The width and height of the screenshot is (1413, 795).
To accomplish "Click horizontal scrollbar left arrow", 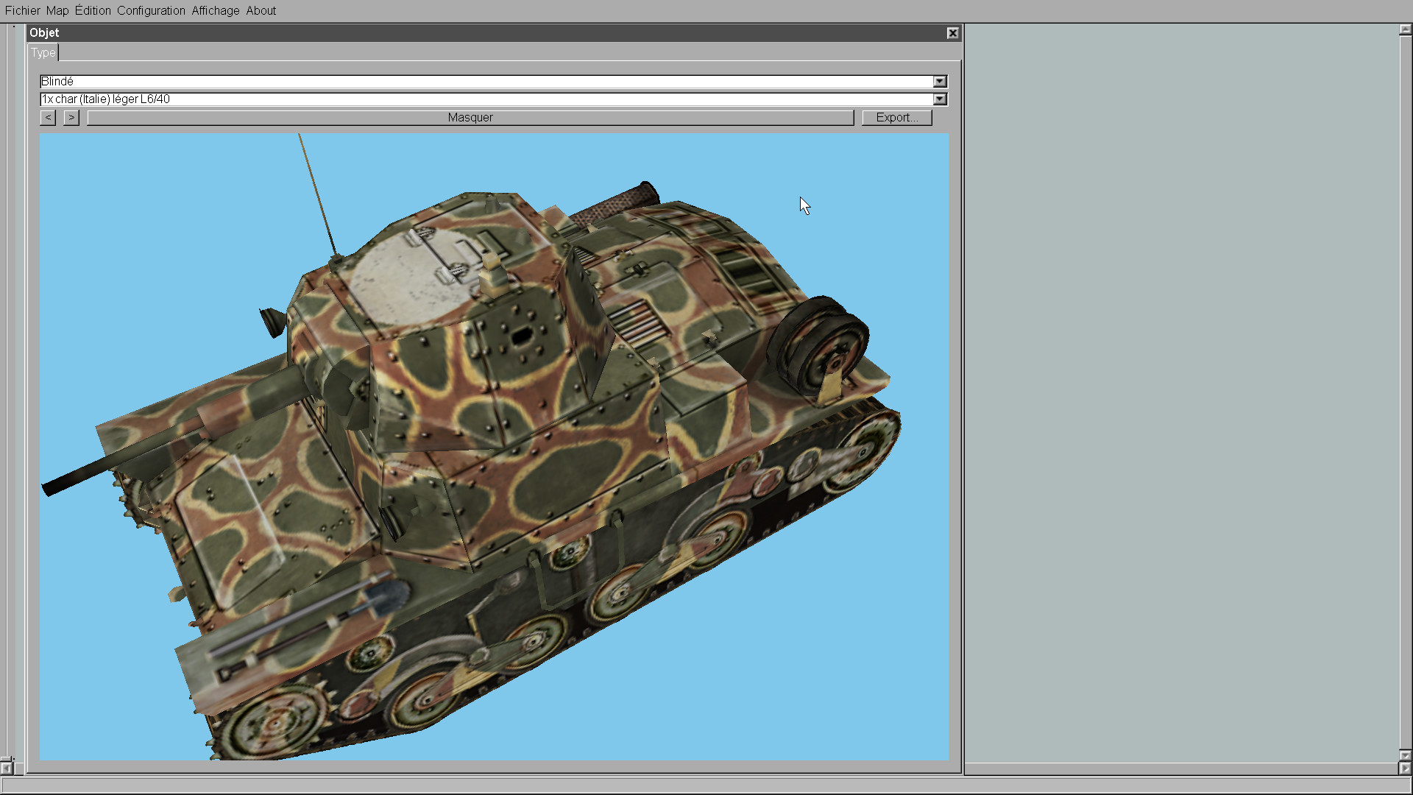I will click(x=6, y=768).
